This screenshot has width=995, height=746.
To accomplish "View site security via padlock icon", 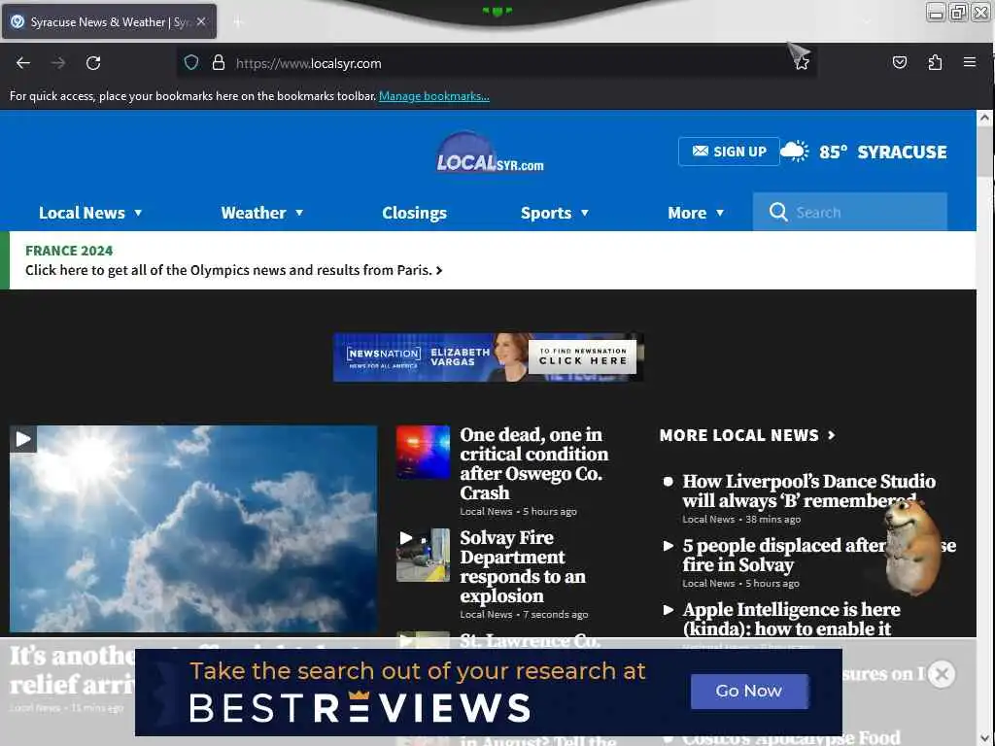I will click(x=219, y=63).
